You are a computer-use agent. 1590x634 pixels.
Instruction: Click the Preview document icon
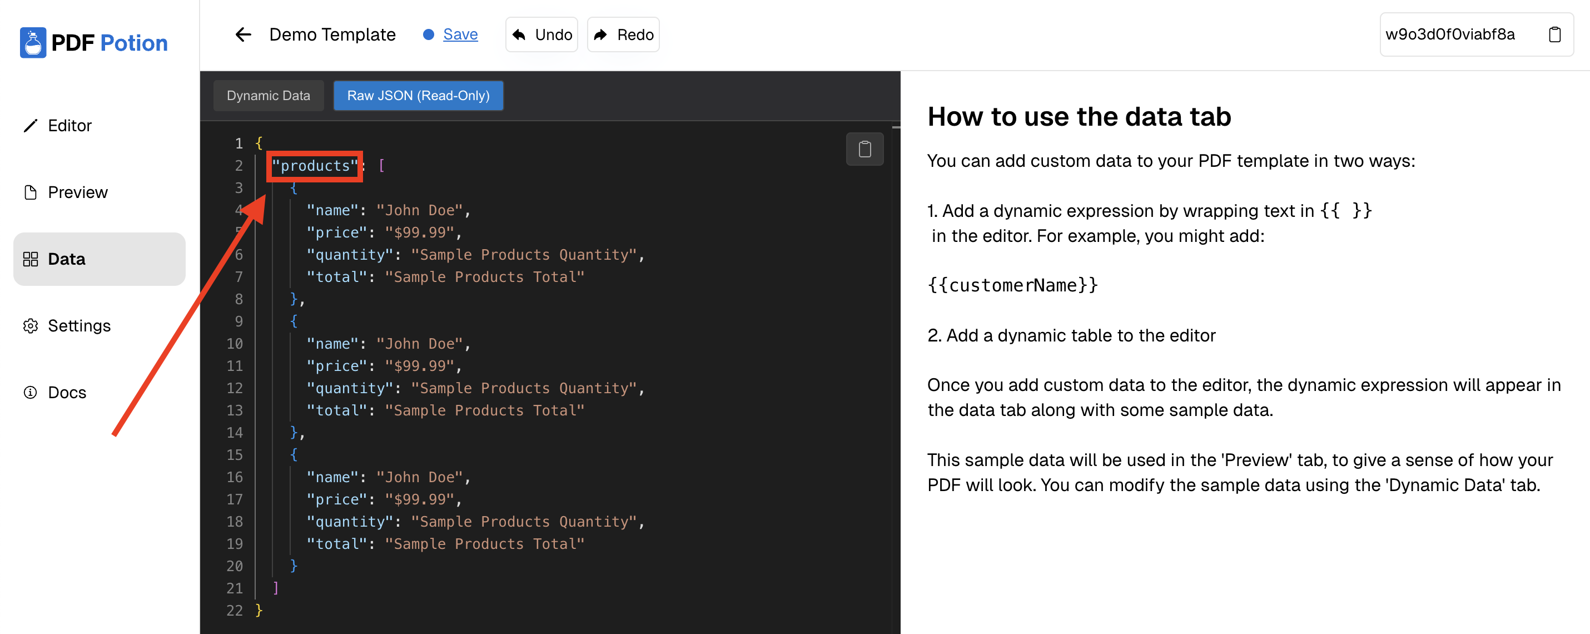coord(30,192)
